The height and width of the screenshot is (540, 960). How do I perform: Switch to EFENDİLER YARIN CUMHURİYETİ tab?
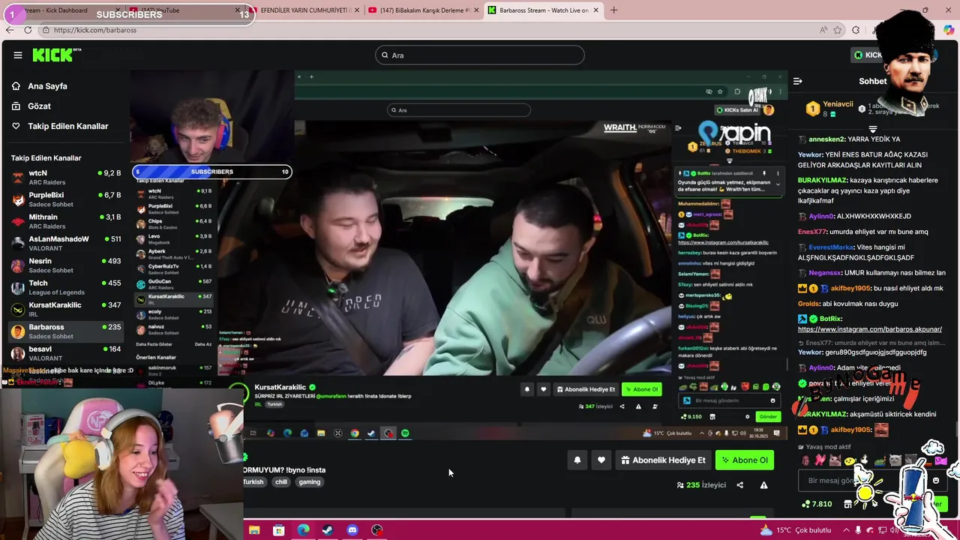(303, 10)
